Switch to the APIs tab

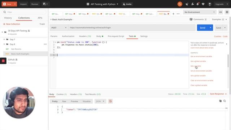pyautogui.click(x=40, y=18)
